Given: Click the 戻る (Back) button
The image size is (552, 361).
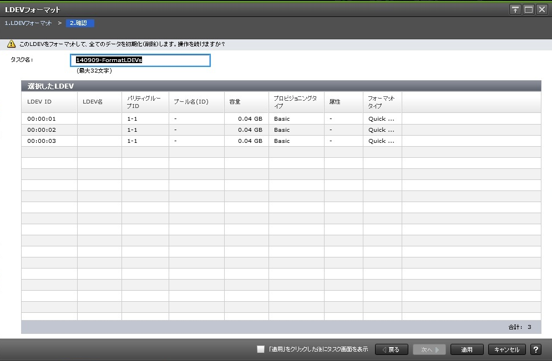Looking at the screenshot, I should coord(392,349).
